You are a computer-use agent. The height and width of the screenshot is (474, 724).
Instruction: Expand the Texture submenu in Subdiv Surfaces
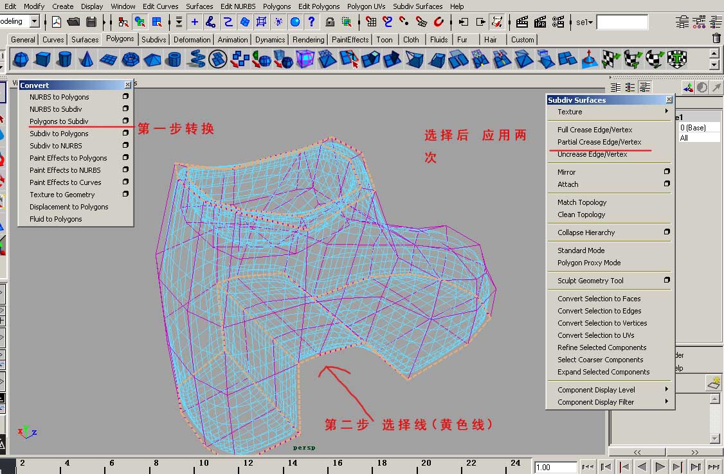point(666,111)
